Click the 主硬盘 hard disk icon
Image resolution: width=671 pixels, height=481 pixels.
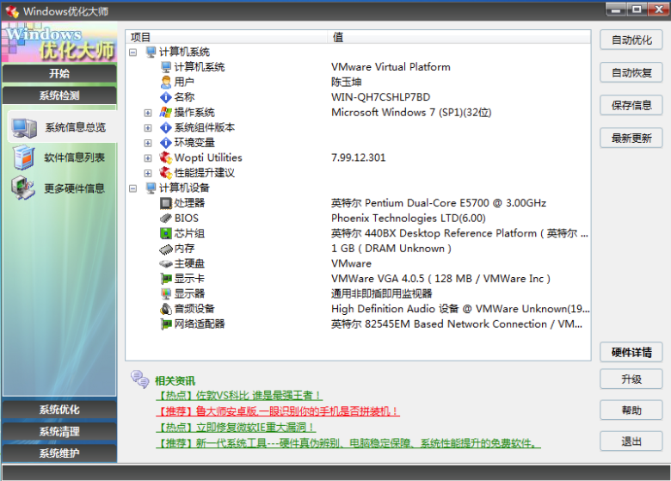pyautogui.click(x=166, y=263)
